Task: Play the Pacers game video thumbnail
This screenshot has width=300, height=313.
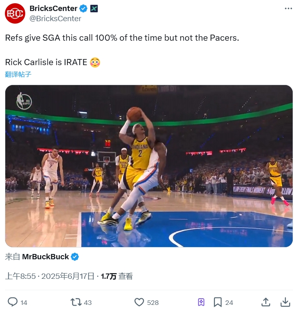Action: [x=149, y=166]
